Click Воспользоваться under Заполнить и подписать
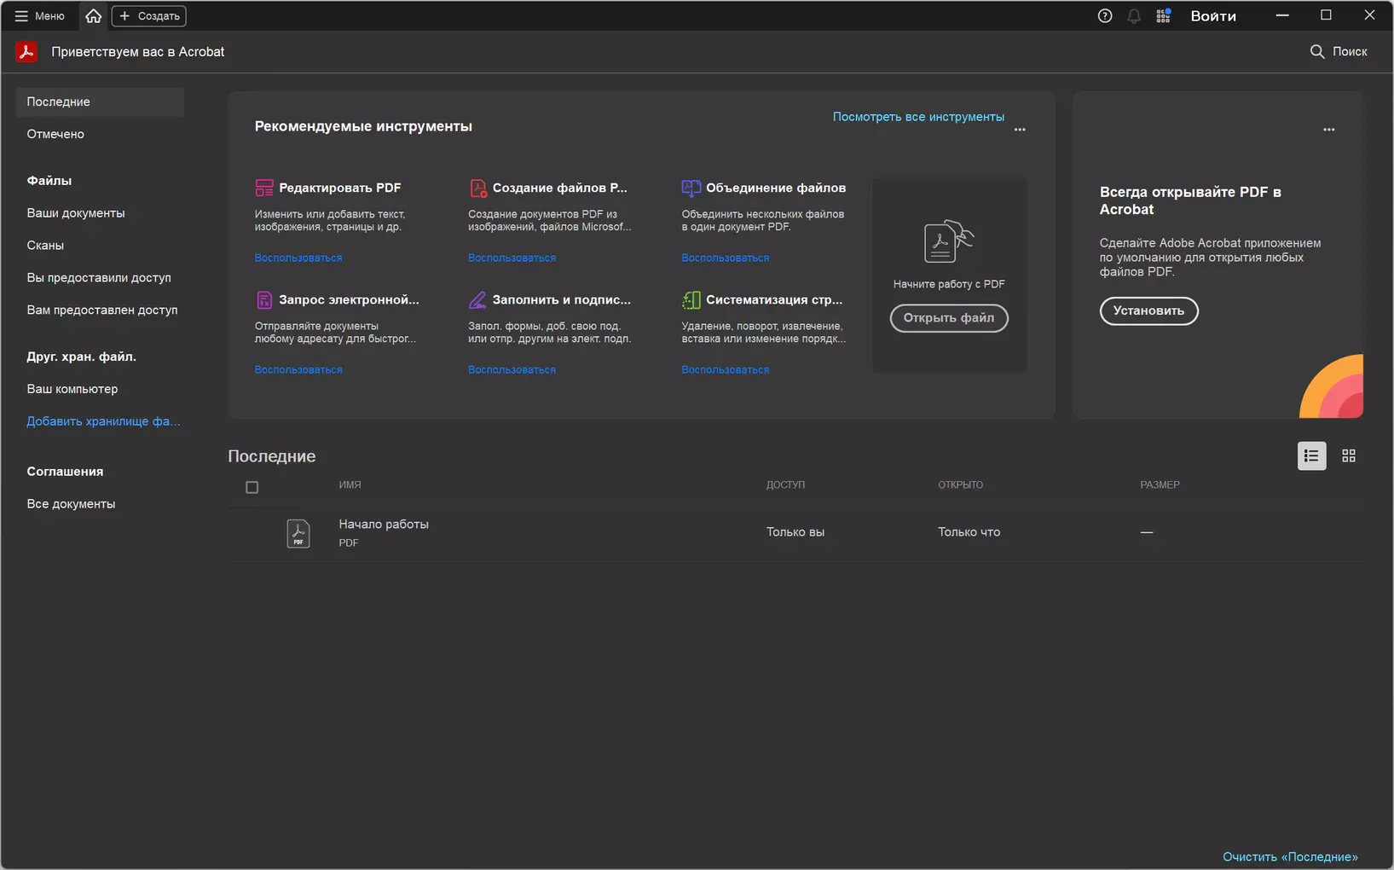 (x=512, y=369)
